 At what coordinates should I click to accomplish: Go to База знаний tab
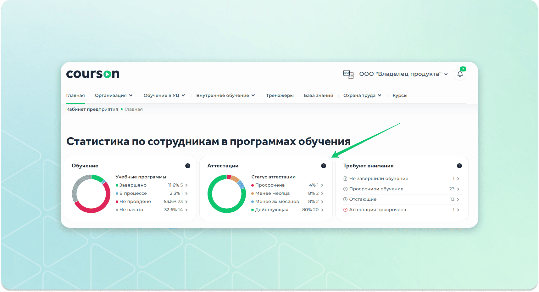(318, 95)
